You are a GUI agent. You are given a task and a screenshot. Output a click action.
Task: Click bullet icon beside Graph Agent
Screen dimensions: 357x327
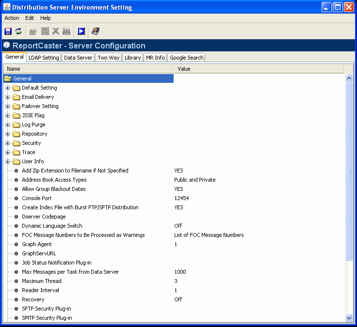[x=16, y=244]
